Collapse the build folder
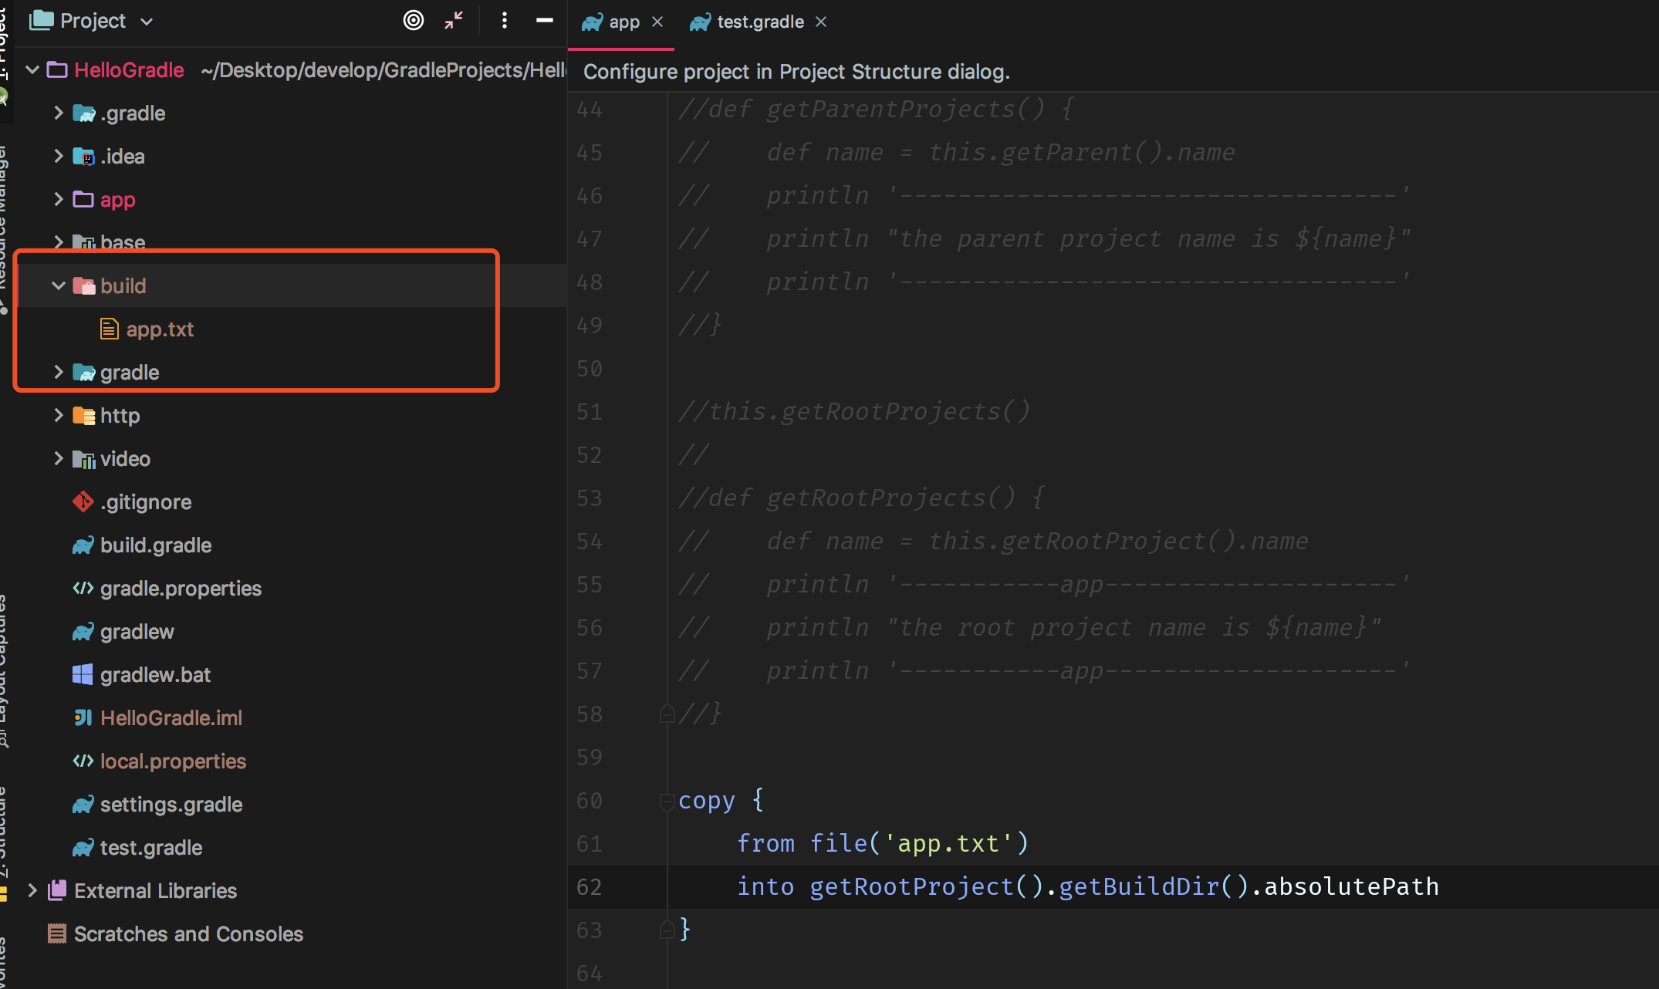This screenshot has height=989, width=1659. (x=59, y=286)
